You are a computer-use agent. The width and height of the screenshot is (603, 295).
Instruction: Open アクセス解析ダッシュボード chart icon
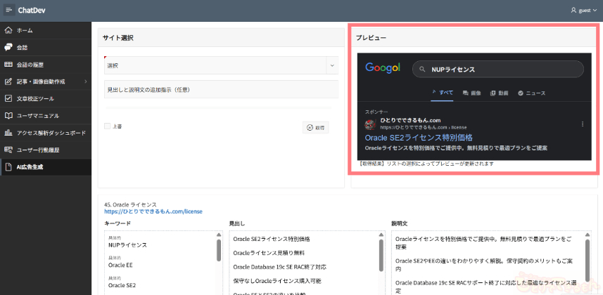coord(8,132)
